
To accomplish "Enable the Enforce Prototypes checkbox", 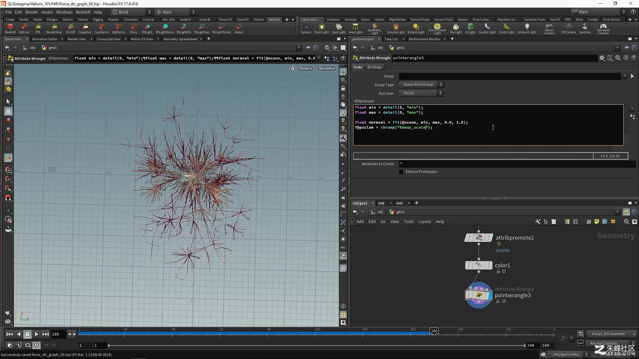I will tap(401, 172).
